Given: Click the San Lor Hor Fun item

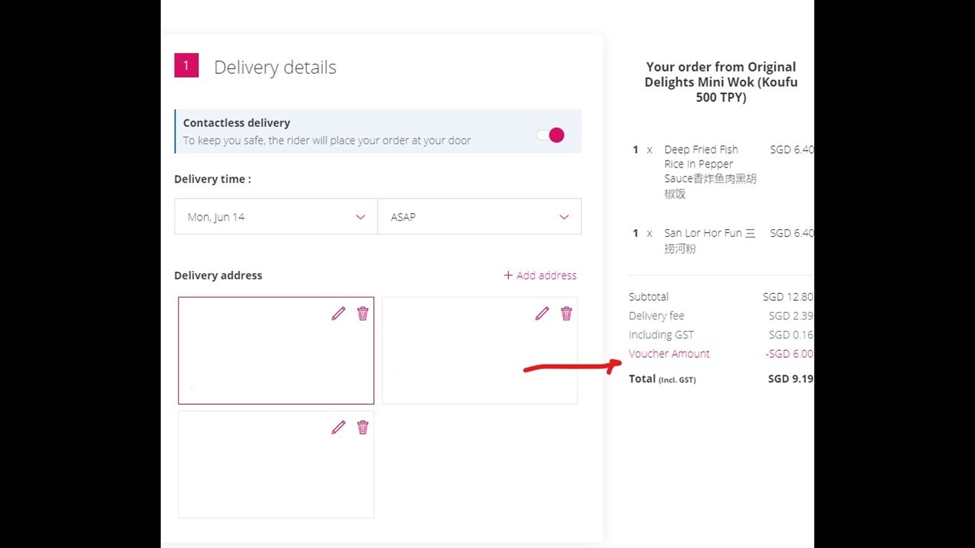Looking at the screenshot, I should tap(710, 241).
